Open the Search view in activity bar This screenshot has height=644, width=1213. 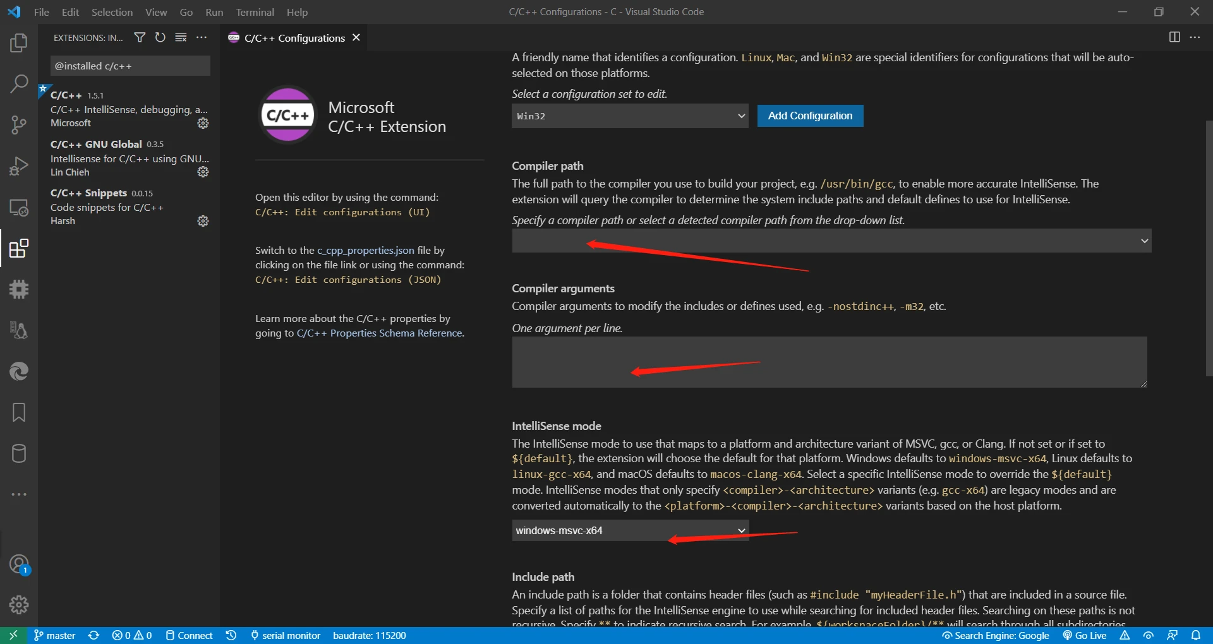pos(19,84)
